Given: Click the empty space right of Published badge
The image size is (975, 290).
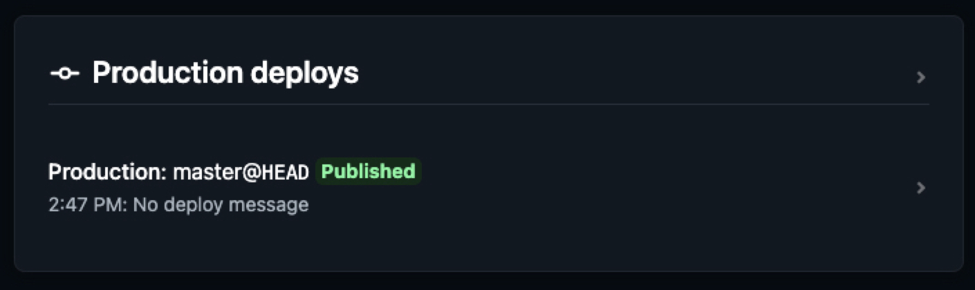Looking at the screenshot, I should [622, 172].
